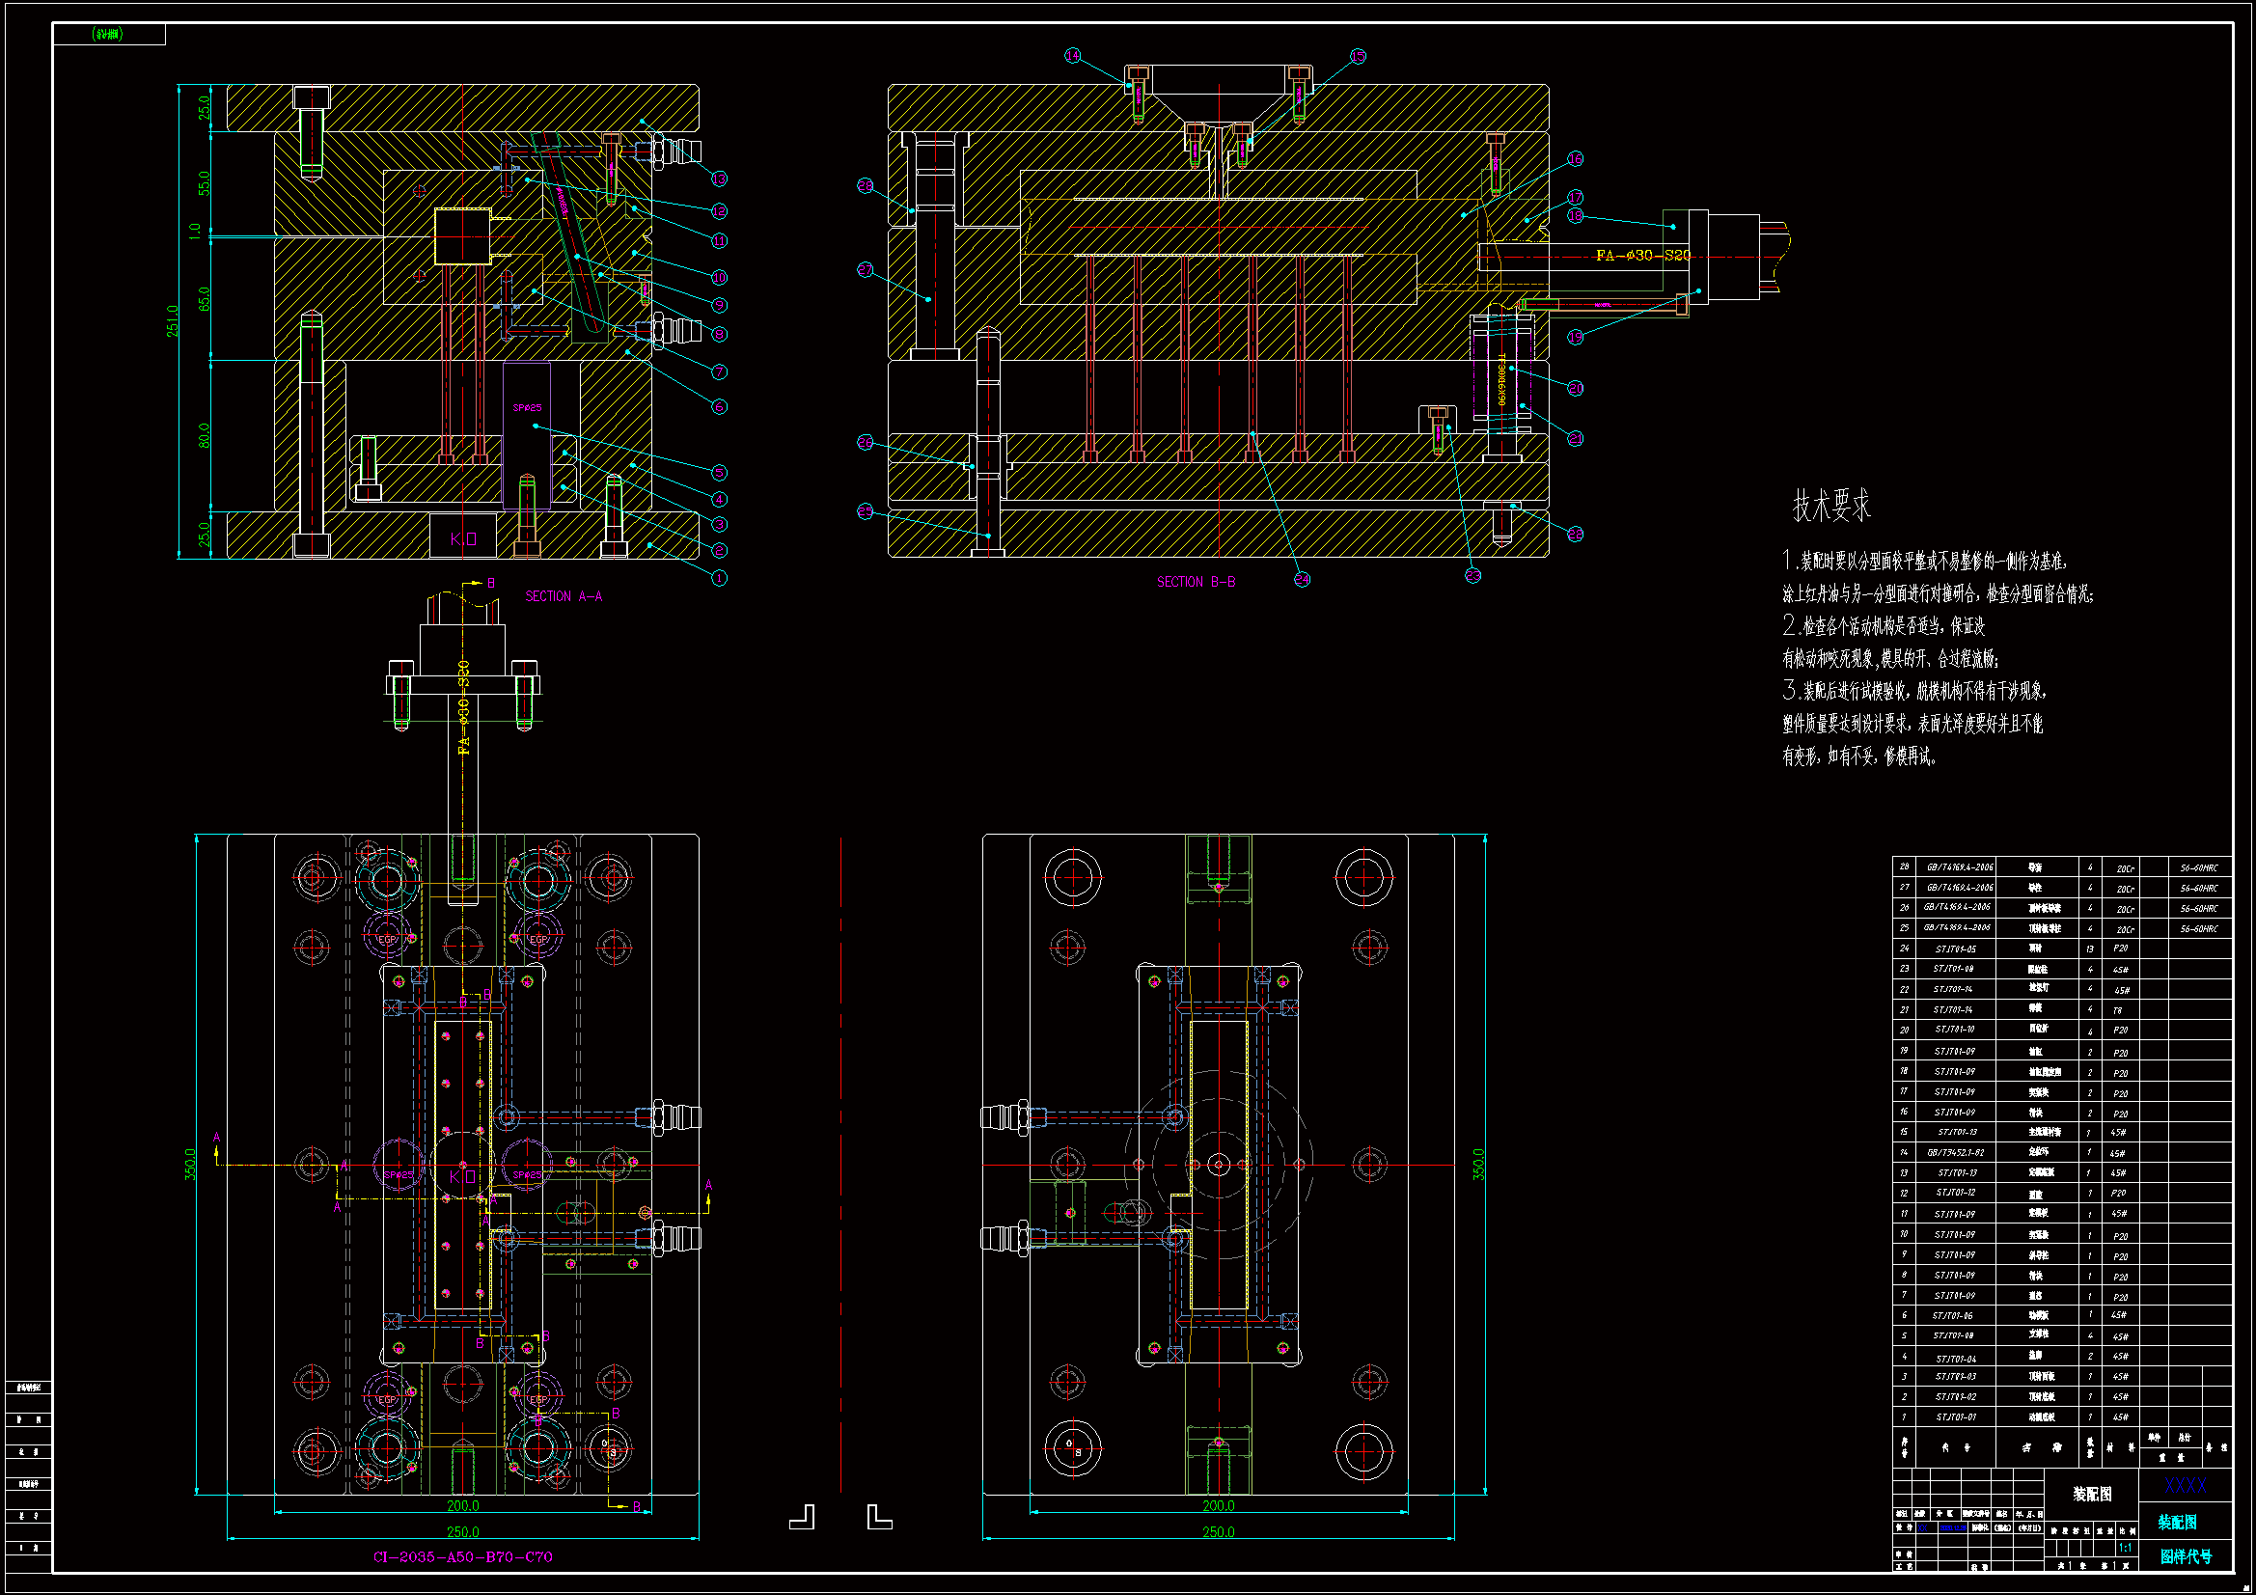Click part balloon 13 in Section A-A
The width and height of the screenshot is (2256, 1595).
(x=719, y=179)
